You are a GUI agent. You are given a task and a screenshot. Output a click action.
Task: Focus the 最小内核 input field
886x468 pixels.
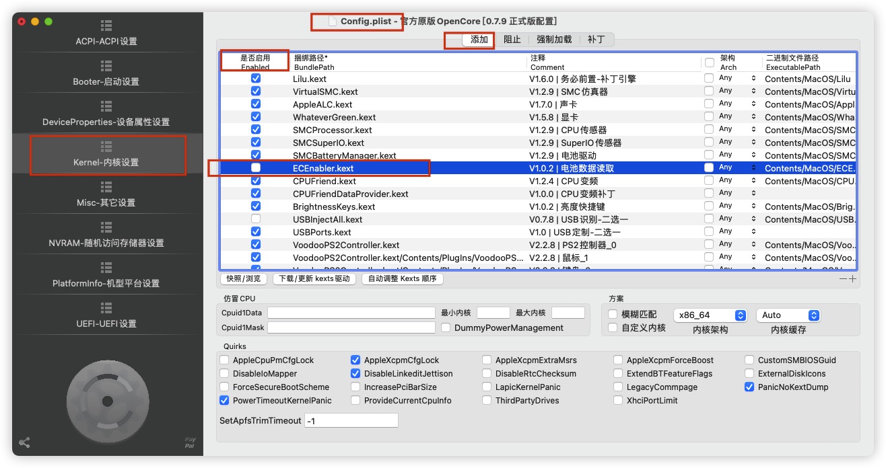[x=493, y=313]
